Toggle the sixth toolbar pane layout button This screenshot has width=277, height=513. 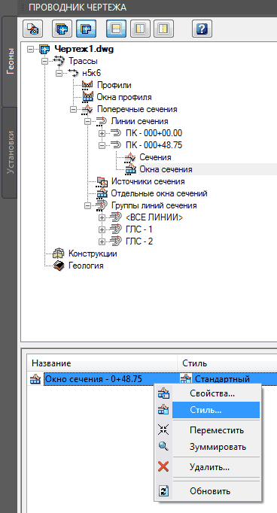[x=163, y=29]
